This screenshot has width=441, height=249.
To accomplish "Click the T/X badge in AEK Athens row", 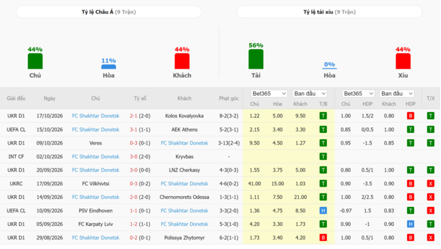I will 431,130.
